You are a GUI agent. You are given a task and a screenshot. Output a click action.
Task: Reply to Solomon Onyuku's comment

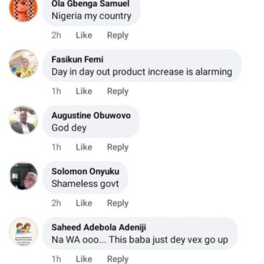pos(117,203)
